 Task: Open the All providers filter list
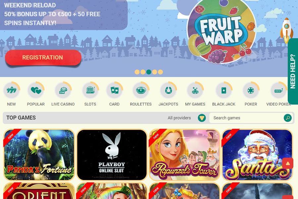click(179, 118)
